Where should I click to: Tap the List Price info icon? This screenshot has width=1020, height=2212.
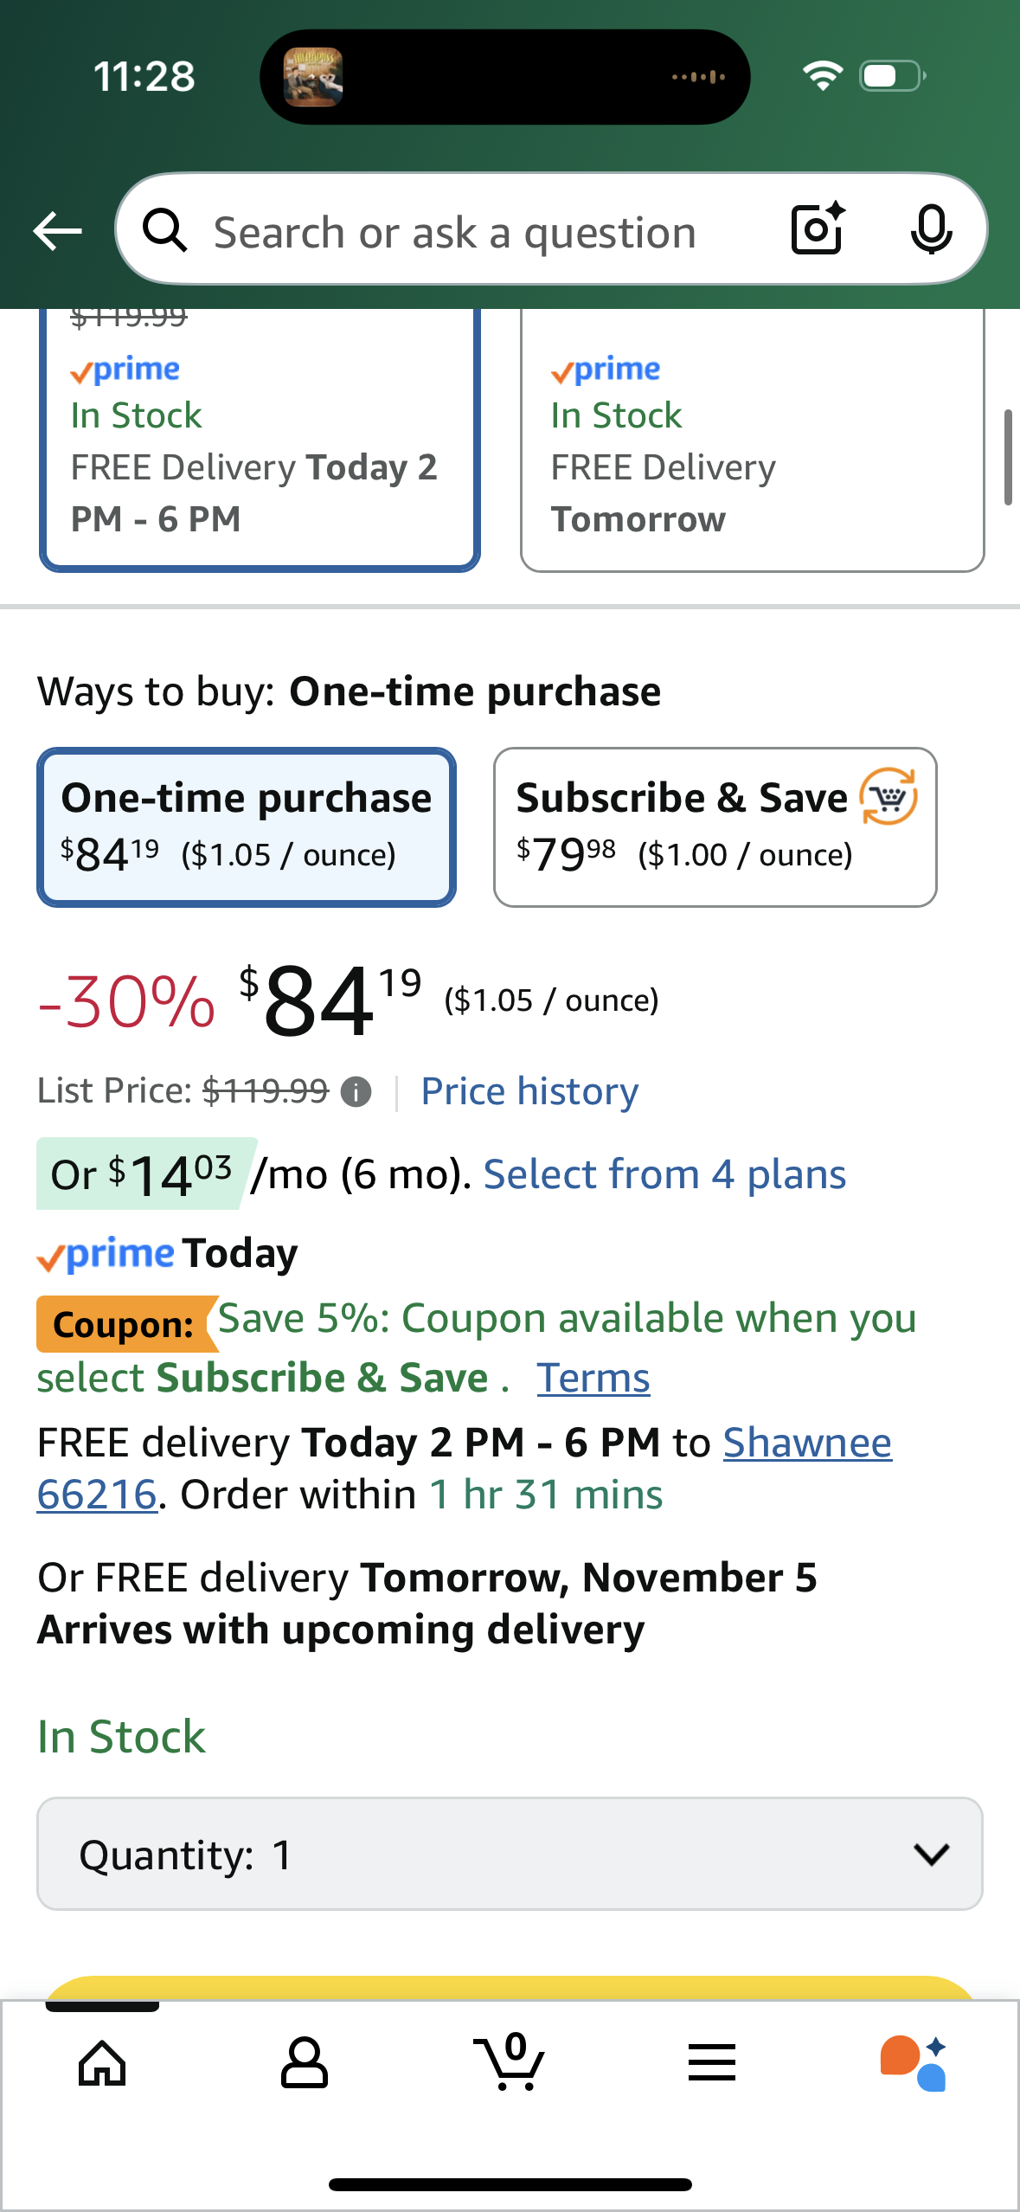356,1092
